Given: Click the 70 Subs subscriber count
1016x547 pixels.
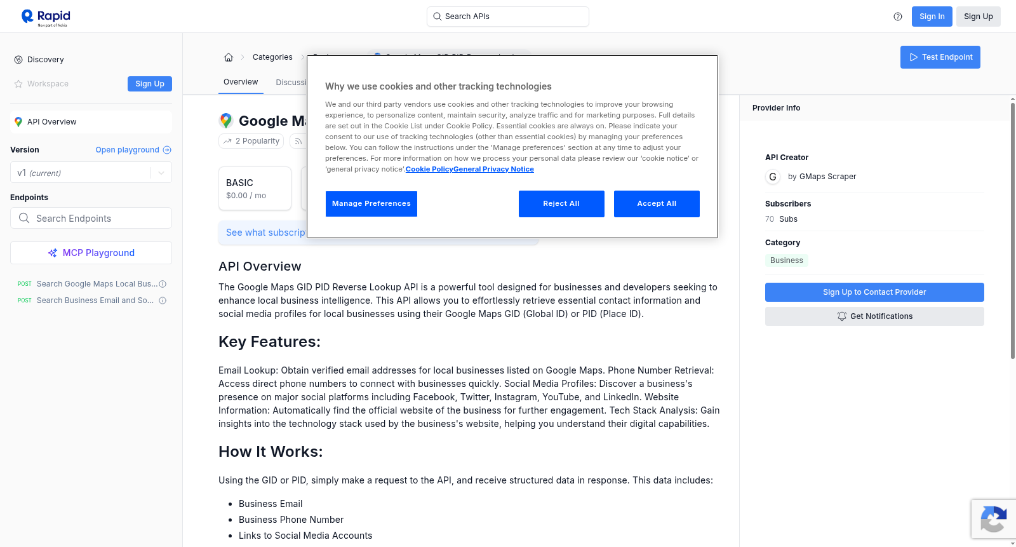Looking at the screenshot, I should click(781, 219).
